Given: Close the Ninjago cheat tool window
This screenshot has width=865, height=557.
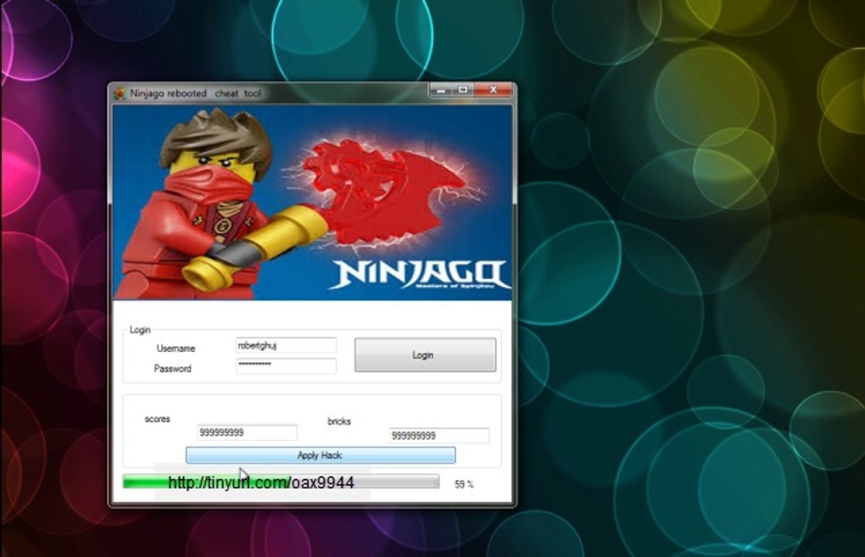Looking at the screenshot, I should coord(493,89).
